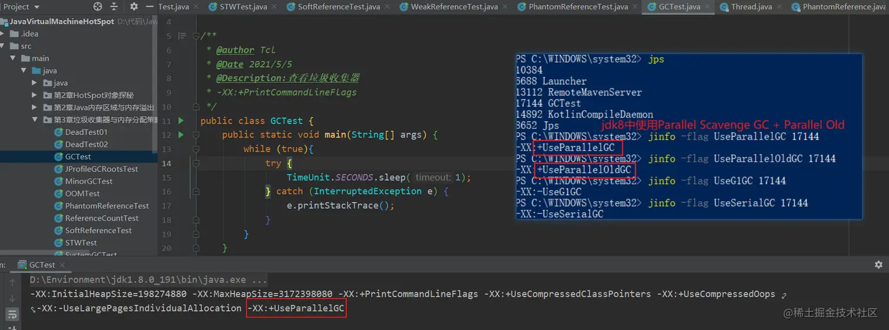Expand folded java.exe command line in console
This screenshot has height=330, width=889.
click(x=148, y=280)
